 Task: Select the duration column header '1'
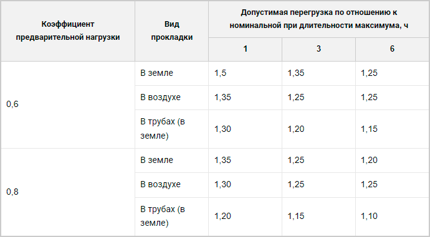click(x=245, y=49)
